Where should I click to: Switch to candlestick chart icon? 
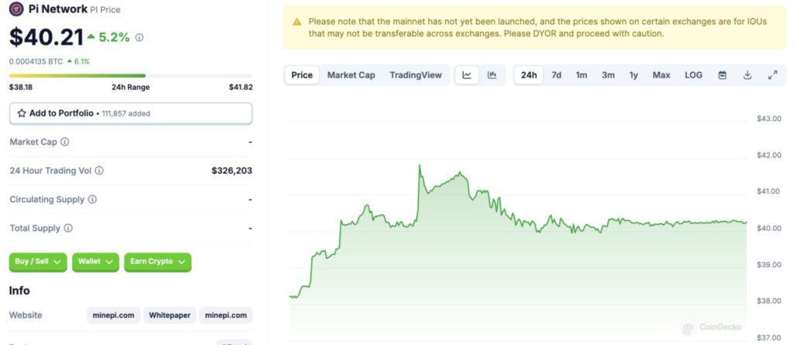pos(492,75)
